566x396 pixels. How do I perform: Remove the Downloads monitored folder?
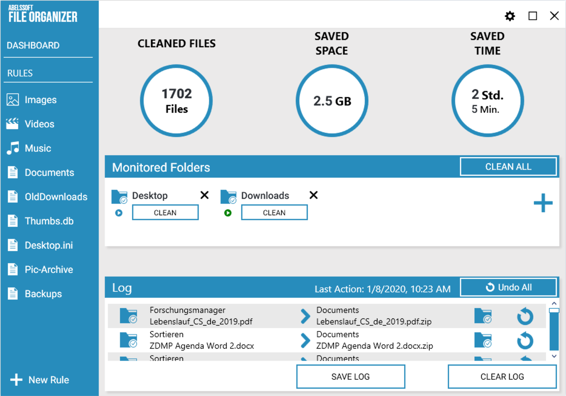pyautogui.click(x=313, y=195)
